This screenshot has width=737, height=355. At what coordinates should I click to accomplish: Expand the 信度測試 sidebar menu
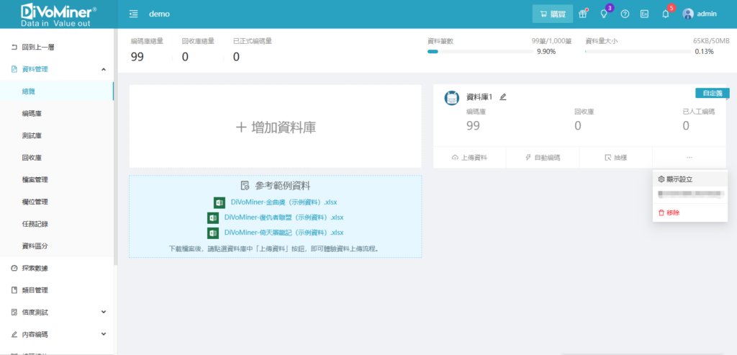pos(103,313)
